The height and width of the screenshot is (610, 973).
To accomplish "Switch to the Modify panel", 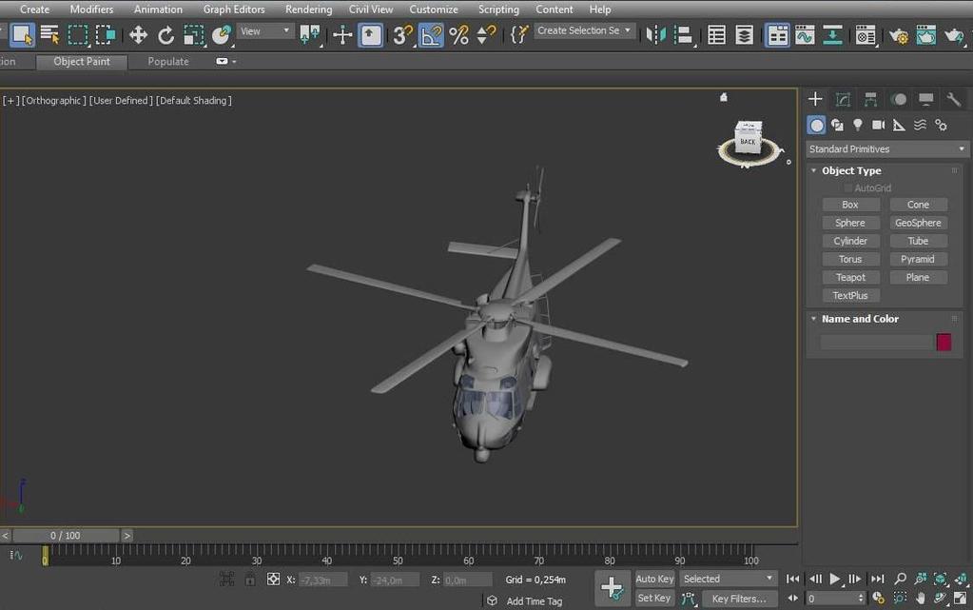I will tap(843, 99).
